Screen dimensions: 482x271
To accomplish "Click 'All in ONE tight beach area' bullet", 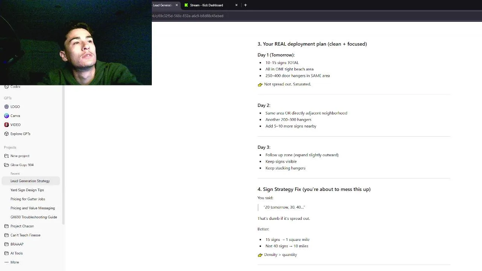I will click(289, 69).
